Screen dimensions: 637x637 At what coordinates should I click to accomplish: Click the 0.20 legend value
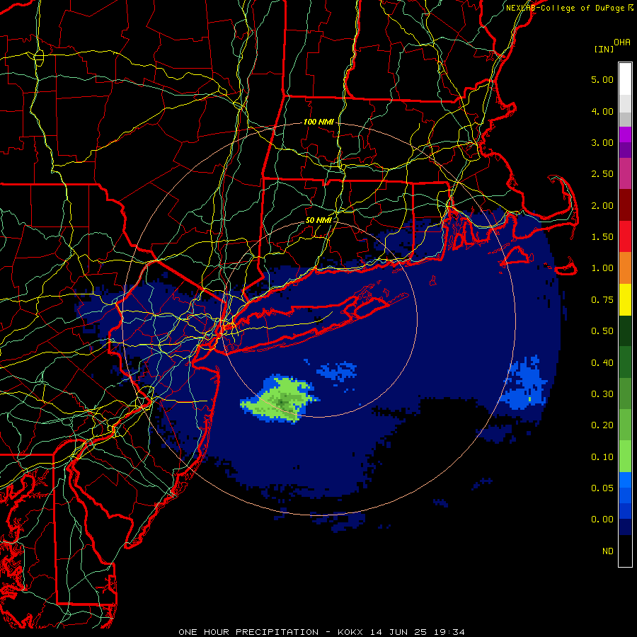click(x=602, y=425)
